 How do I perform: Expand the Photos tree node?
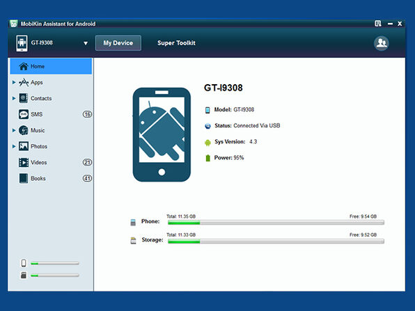coord(14,146)
